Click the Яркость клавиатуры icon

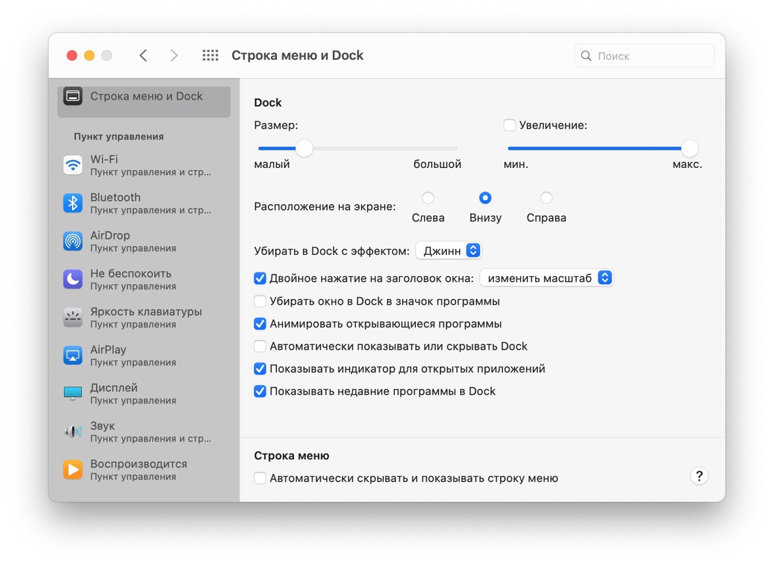[73, 317]
